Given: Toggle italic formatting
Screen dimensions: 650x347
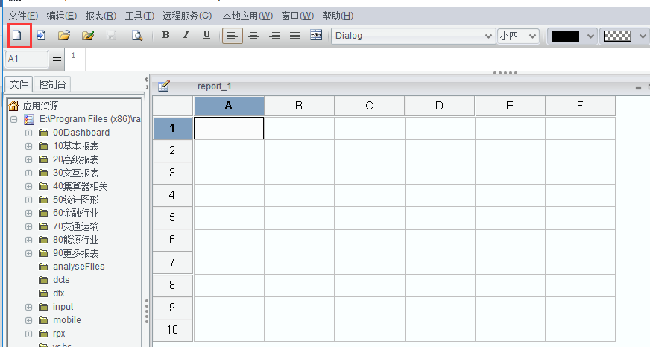Looking at the screenshot, I should coord(186,35).
